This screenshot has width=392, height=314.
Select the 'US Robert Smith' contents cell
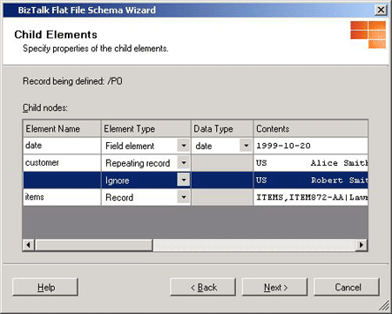pos(310,180)
